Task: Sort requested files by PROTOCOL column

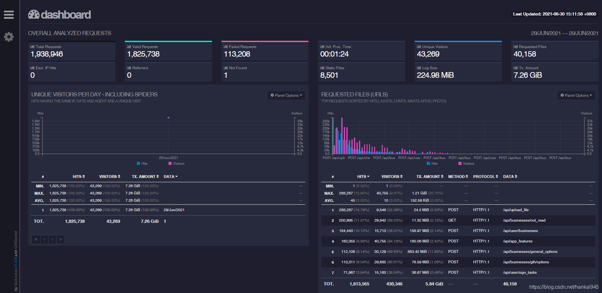Action: [x=486, y=177]
